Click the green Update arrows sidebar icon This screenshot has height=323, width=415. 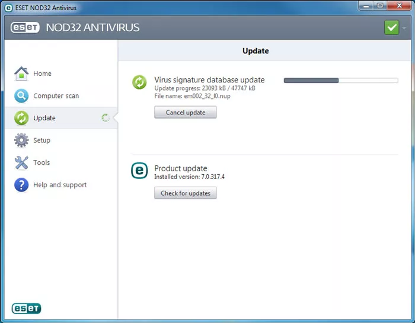point(21,118)
